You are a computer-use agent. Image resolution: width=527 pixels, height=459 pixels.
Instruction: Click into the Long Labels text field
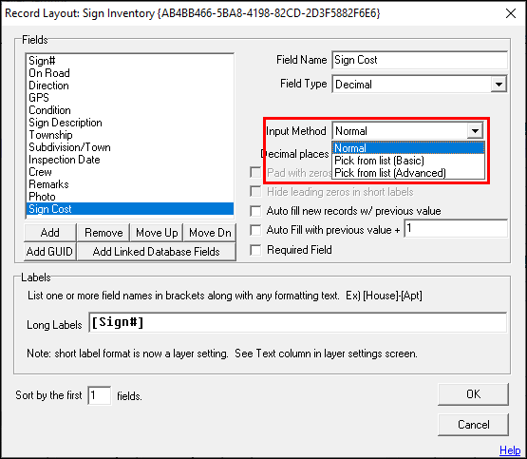(x=298, y=322)
